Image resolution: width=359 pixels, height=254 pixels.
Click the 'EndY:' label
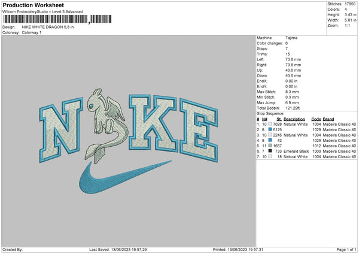(262, 86)
